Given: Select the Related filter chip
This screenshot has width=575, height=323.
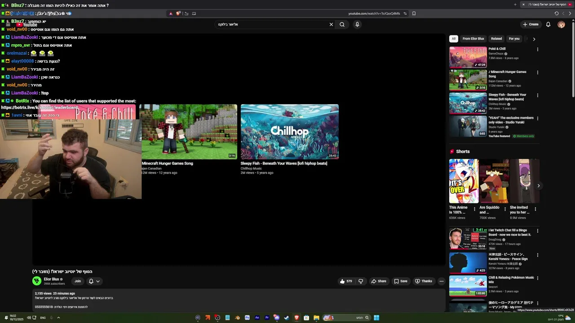Looking at the screenshot, I should pyautogui.click(x=496, y=39).
